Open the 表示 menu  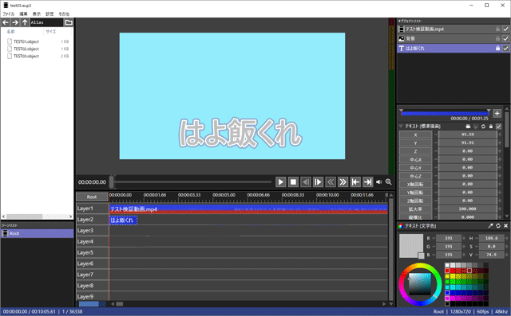37,14
